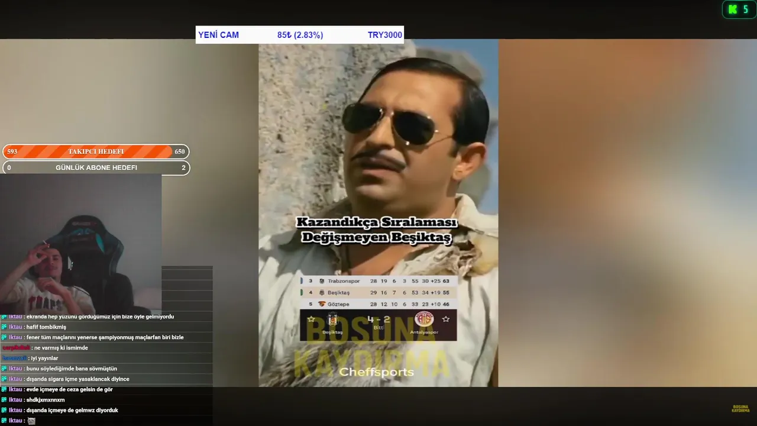The image size is (757, 426).
Task: Click the daily subscriber goal target "2"
Action: pyautogui.click(x=183, y=167)
